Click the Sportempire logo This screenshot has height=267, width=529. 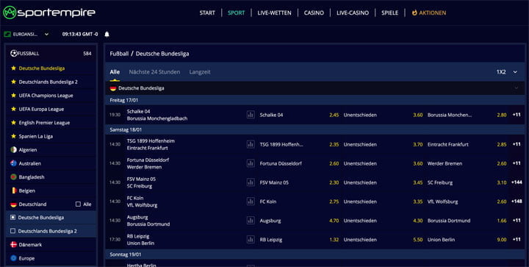pos(49,13)
